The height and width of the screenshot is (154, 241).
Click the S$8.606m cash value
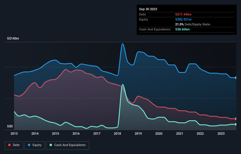coord(183,29)
